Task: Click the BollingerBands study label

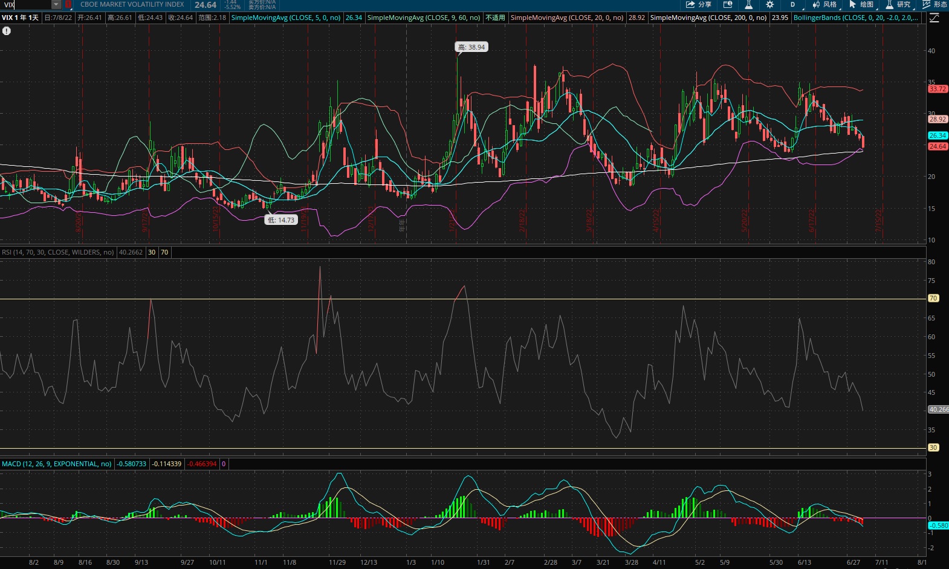Action: pyautogui.click(x=856, y=18)
